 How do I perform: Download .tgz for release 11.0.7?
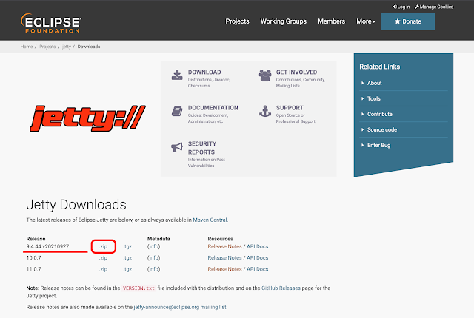[128, 269]
